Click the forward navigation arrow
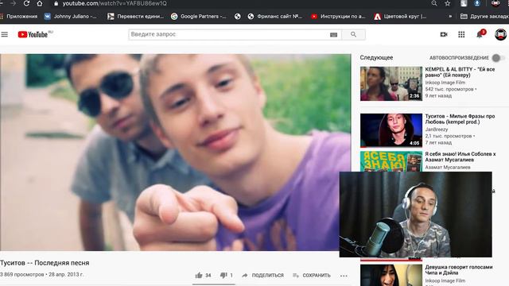 coord(14,3)
